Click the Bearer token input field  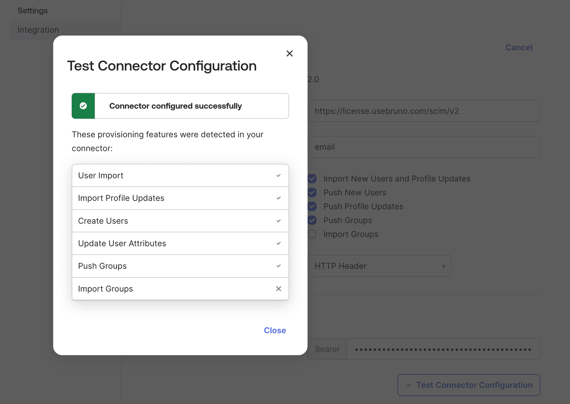coord(442,349)
